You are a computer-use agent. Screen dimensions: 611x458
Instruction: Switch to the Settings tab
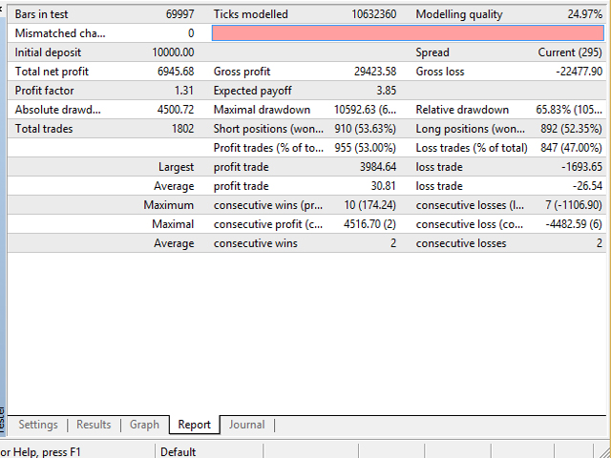click(38, 425)
